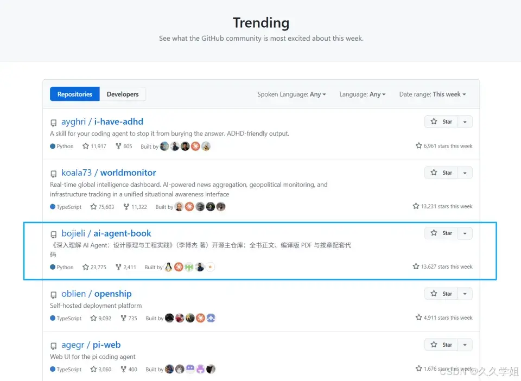Open first contributor avatar of openship
This screenshot has height=381, width=521.
169,318
